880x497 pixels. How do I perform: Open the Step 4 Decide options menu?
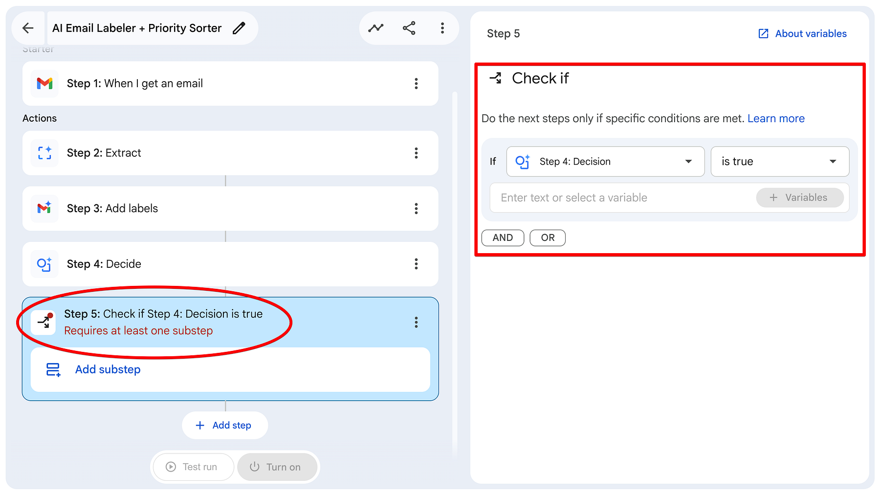point(416,264)
